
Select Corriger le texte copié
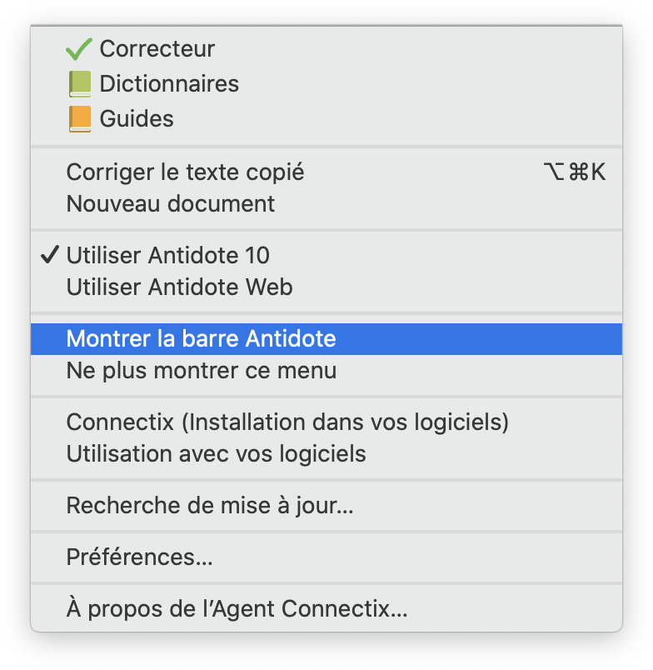coord(185,172)
